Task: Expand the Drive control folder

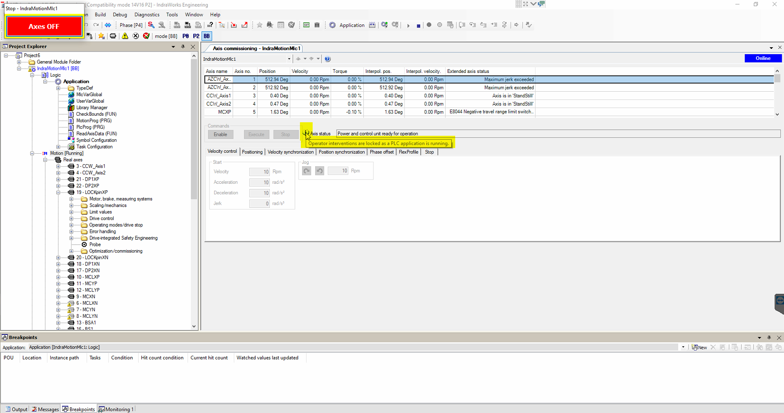Action: (x=71, y=219)
